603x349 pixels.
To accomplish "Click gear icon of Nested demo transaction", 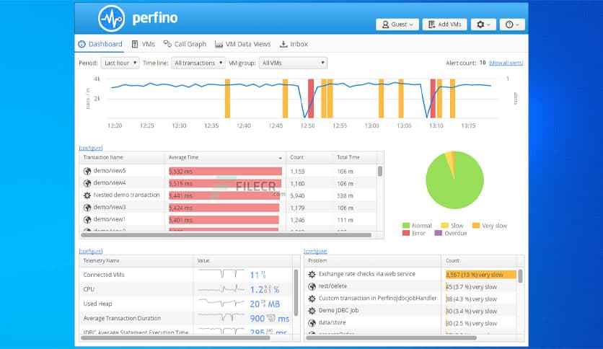I will pos(87,195).
